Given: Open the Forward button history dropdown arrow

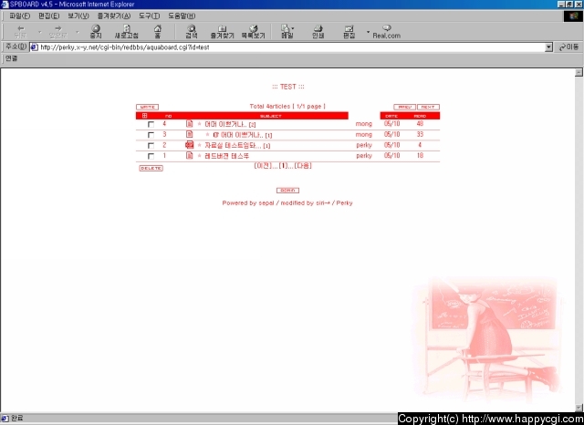Looking at the screenshot, I should 76,32.
